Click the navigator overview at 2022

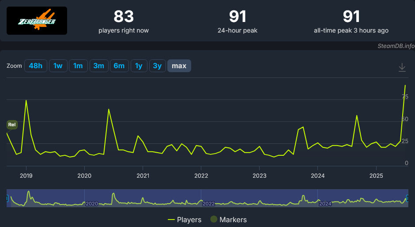point(208,204)
